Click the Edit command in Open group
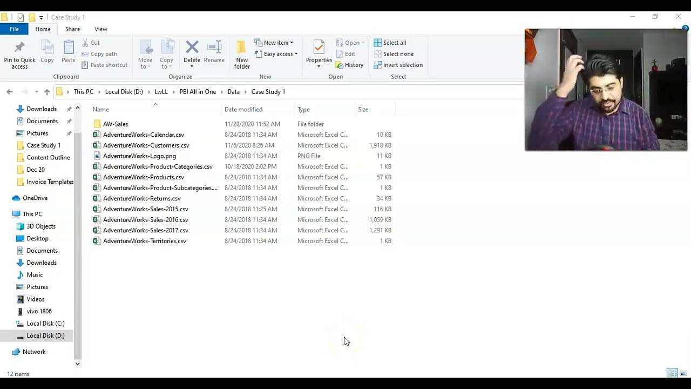 [x=345, y=54]
